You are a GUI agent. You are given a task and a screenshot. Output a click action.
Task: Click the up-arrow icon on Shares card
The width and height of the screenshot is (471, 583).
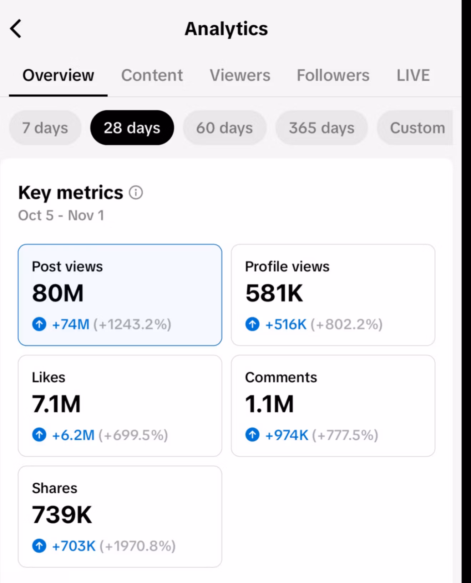[x=40, y=546]
